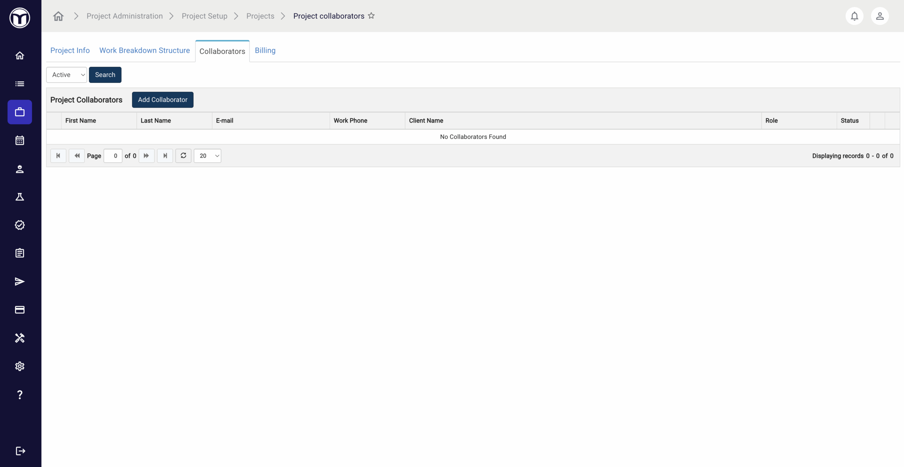Click the credit card sidebar icon
This screenshot has width=904, height=467.
click(x=20, y=310)
